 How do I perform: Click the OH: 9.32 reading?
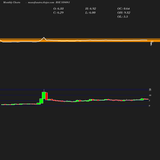coord(124,13)
